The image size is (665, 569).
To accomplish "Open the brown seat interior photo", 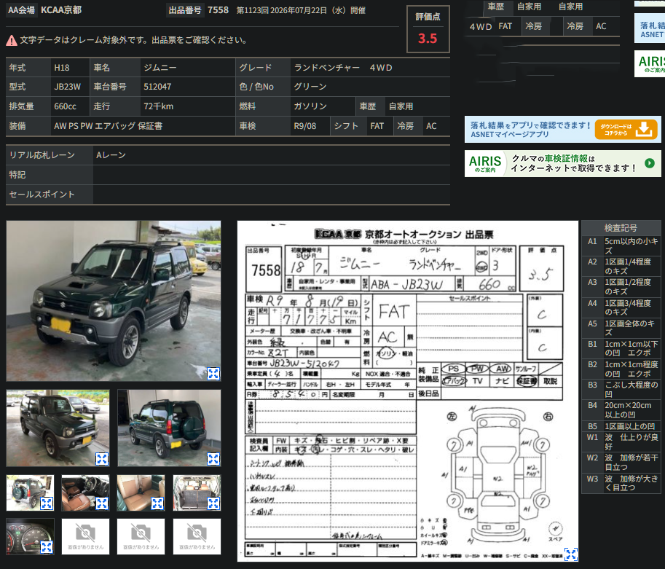I will (x=141, y=493).
